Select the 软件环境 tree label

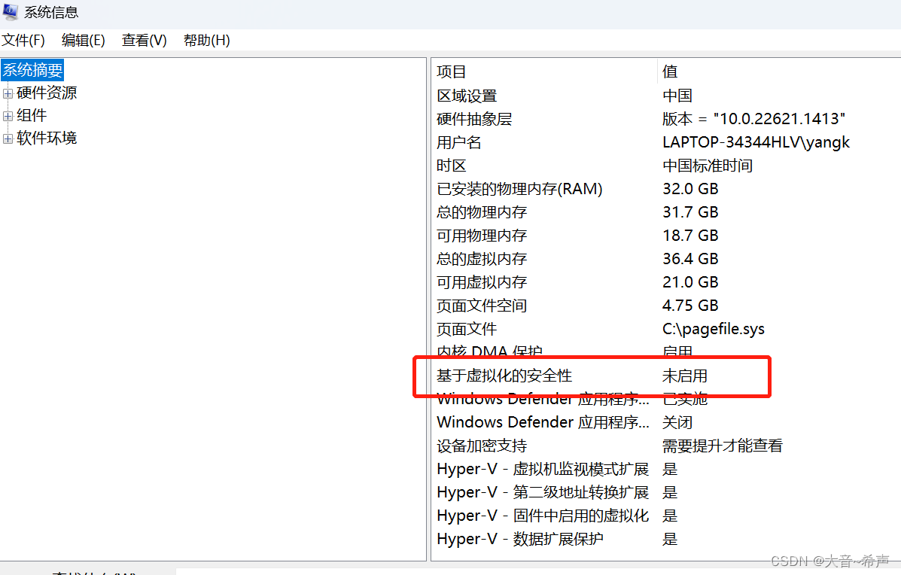click(x=47, y=138)
